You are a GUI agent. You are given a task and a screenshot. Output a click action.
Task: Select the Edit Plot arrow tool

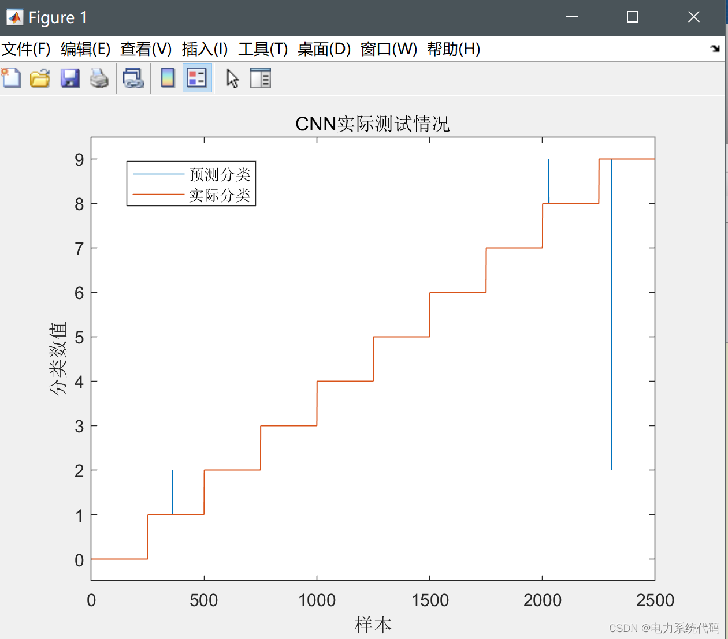click(x=232, y=78)
